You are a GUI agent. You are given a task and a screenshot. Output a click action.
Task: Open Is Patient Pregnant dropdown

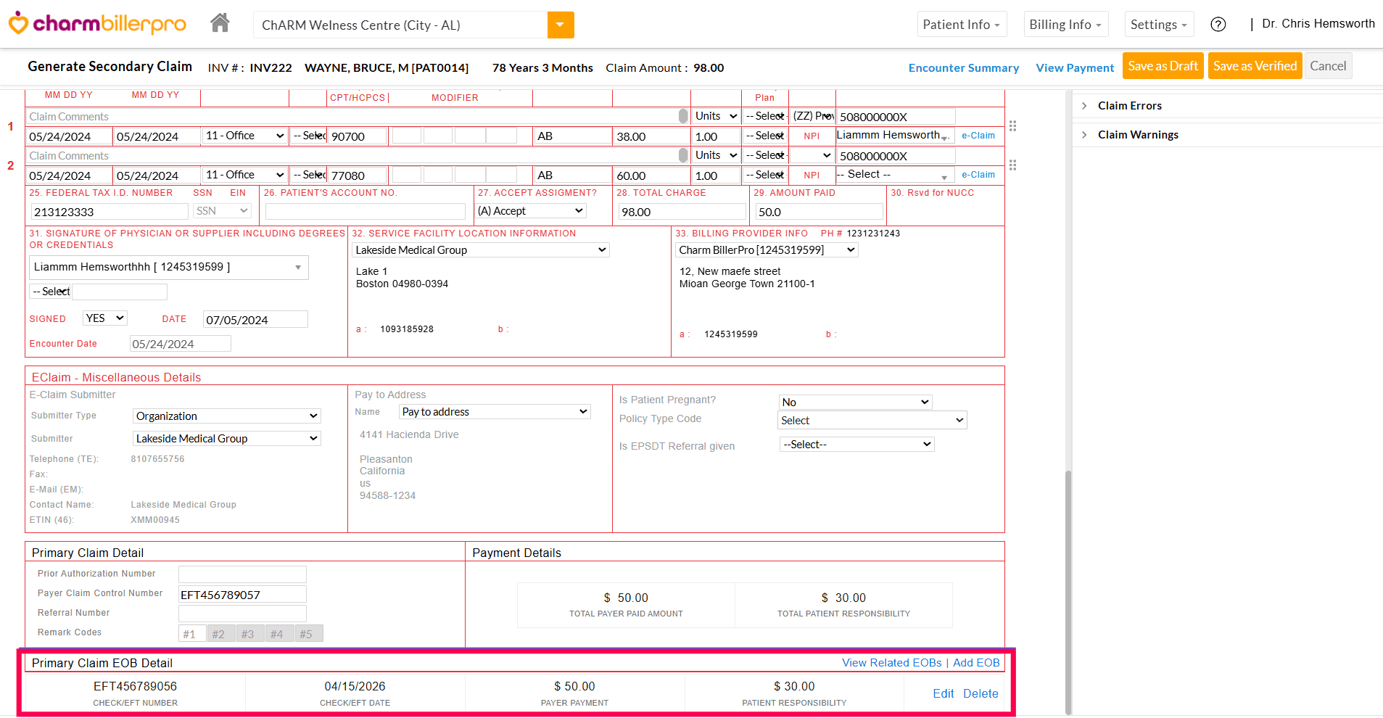tap(855, 403)
